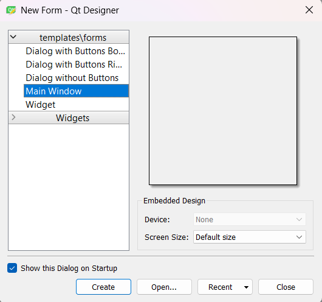Select the Main Window template
The width and height of the screenshot is (322, 302).
(76, 91)
